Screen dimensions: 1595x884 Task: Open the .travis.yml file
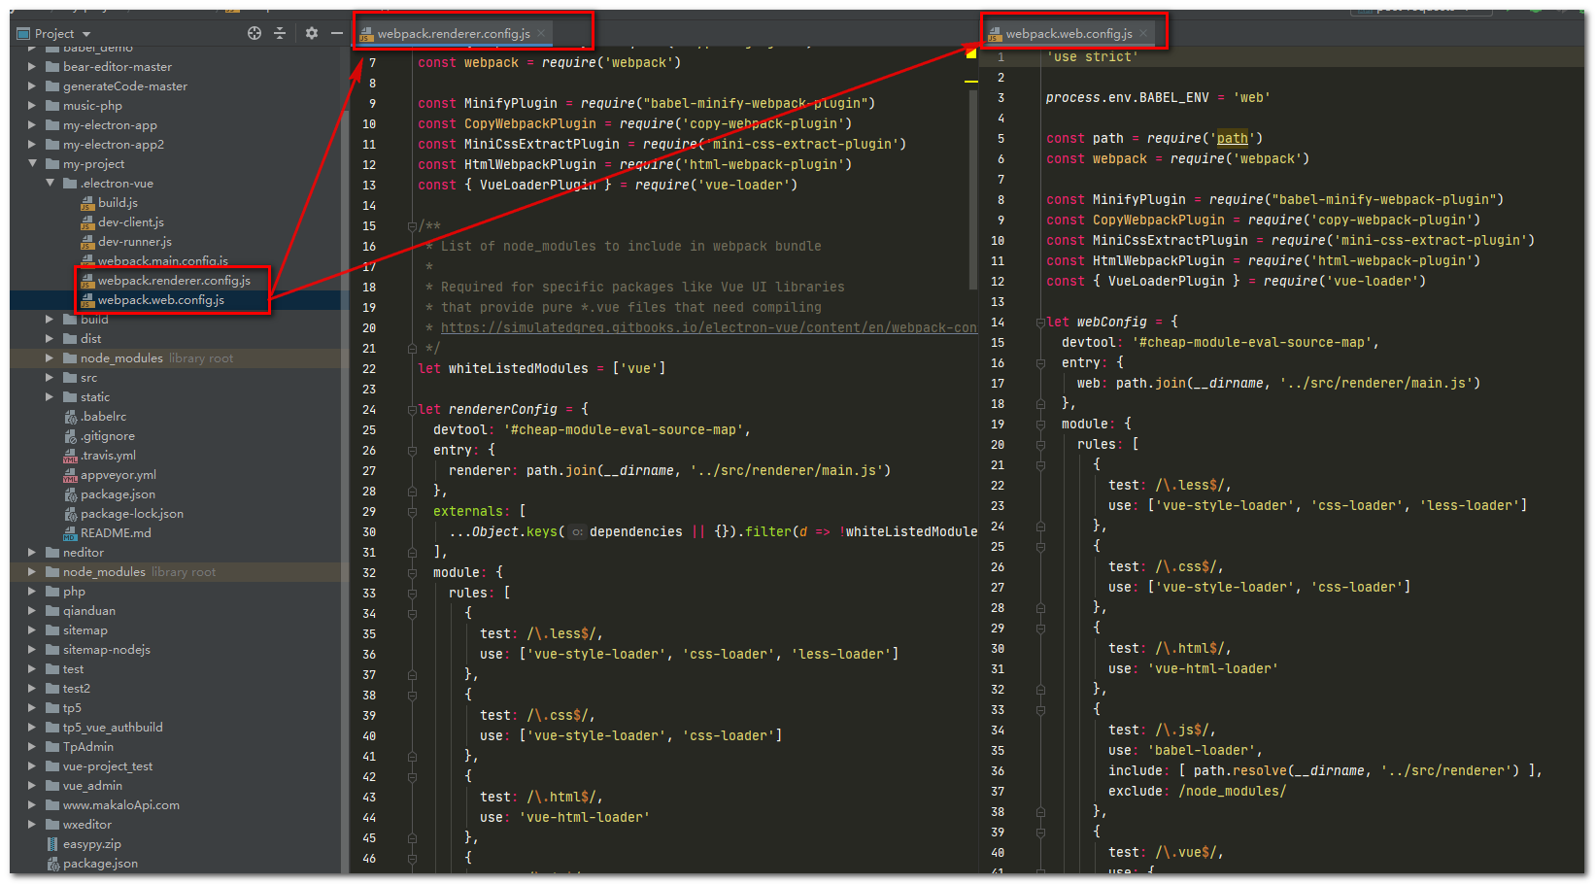point(108,456)
